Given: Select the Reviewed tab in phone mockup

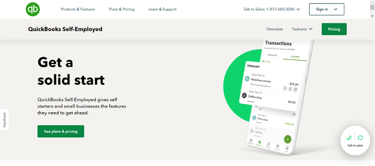Looking at the screenshot, I should click(x=295, y=57).
